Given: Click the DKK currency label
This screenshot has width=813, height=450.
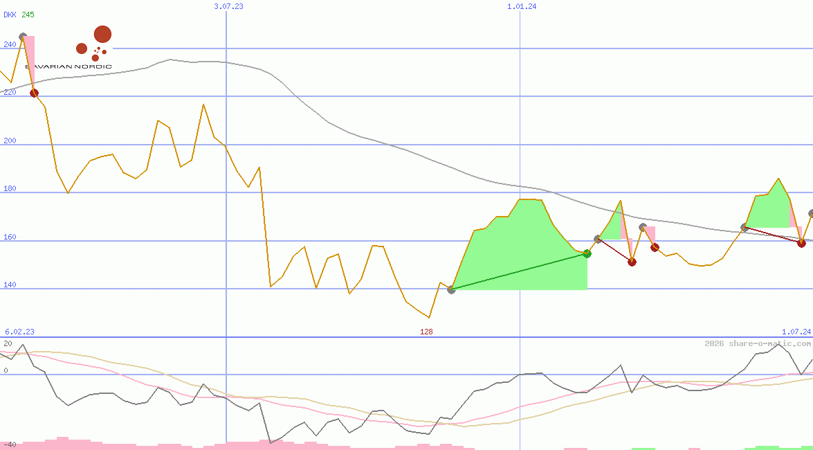Looking at the screenshot, I should [x=10, y=15].
